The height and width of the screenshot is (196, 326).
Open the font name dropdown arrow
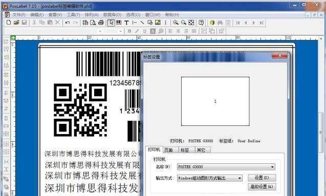(x=100, y=31)
